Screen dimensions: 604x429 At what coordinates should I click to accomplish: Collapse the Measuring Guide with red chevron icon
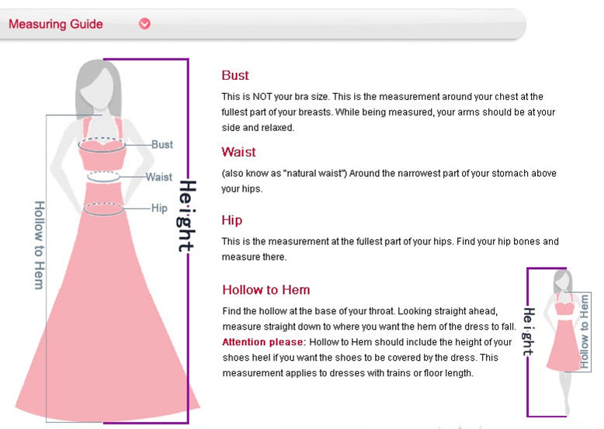tap(144, 24)
